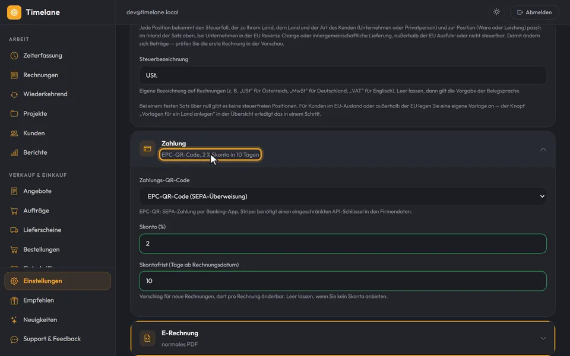Click the Timelane logo icon
This screenshot has height=356, width=570.
(x=14, y=12)
